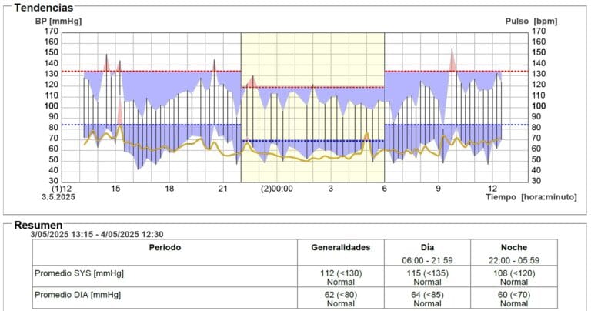
Task: Select the (1)12 start time marker
Action: coord(62,188)
